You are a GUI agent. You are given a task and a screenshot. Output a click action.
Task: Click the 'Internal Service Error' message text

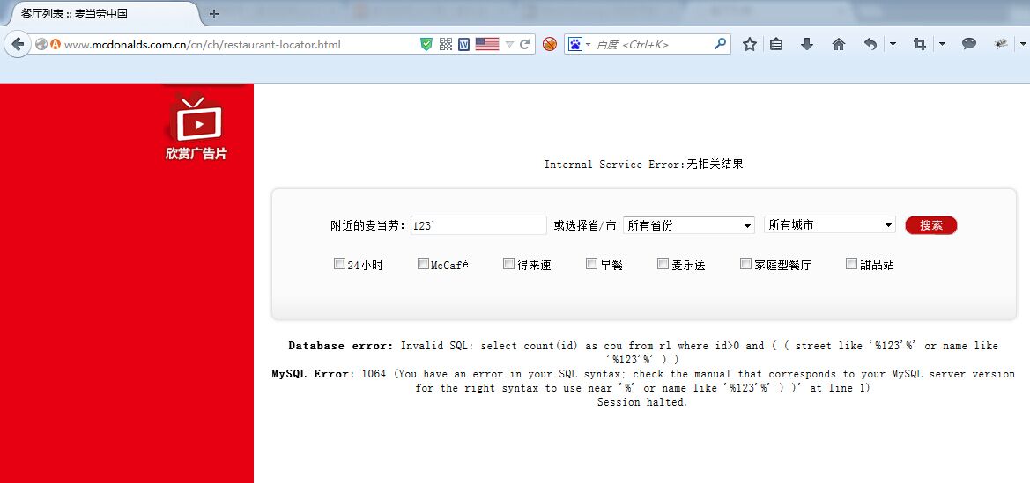coord(644,164)
